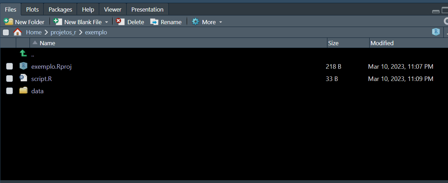Image resolution: width=448 pixels, height=183 pixels.
Task: Switch to the Packages tab
Action: click(60, 9)
